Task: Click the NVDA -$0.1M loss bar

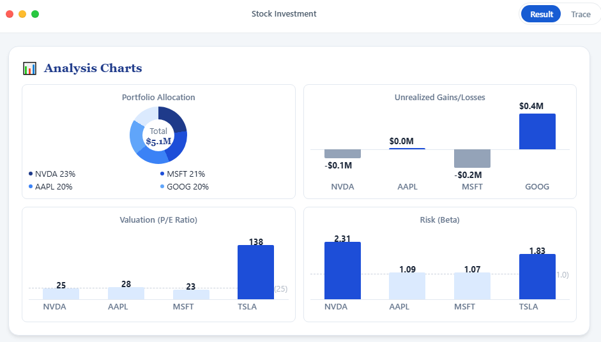Action: (x=342, y=154)
